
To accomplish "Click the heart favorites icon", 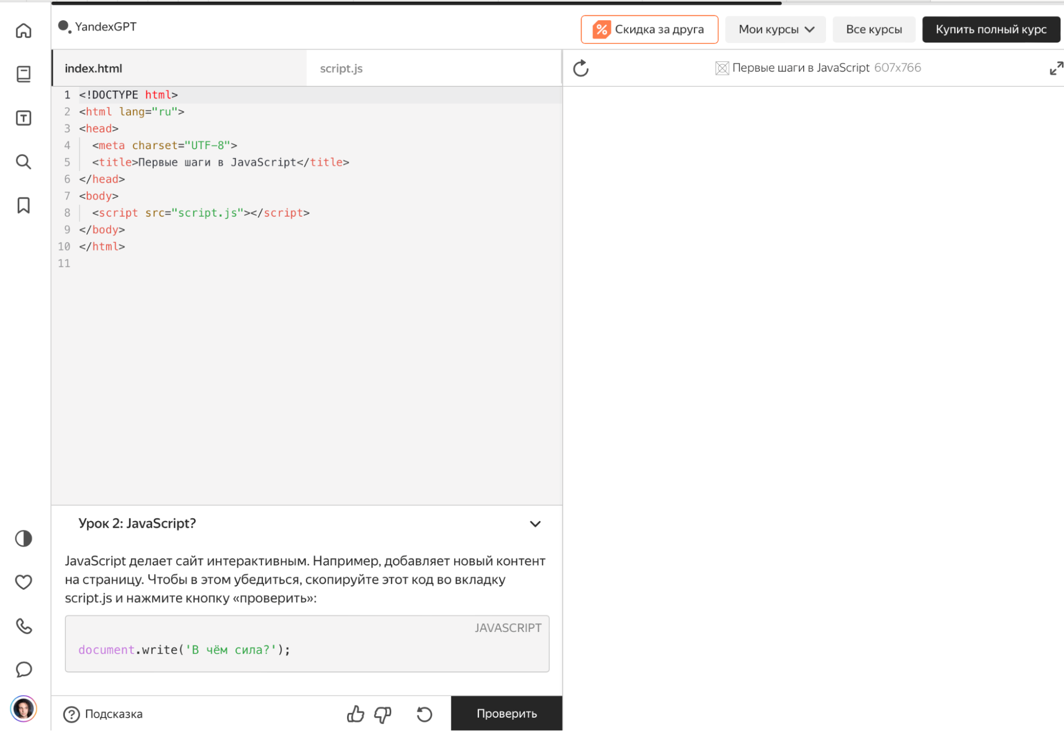I will point(23,582).
